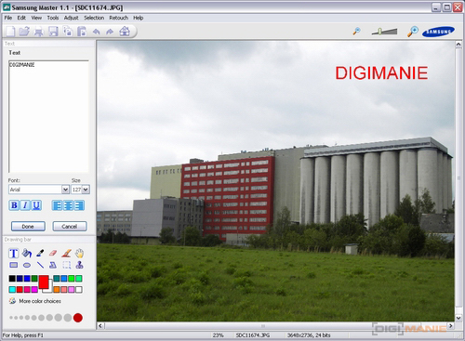Select the Text tool in Drawing bar
Viewport: 465px width, 341px height.
tap(13, 254)
